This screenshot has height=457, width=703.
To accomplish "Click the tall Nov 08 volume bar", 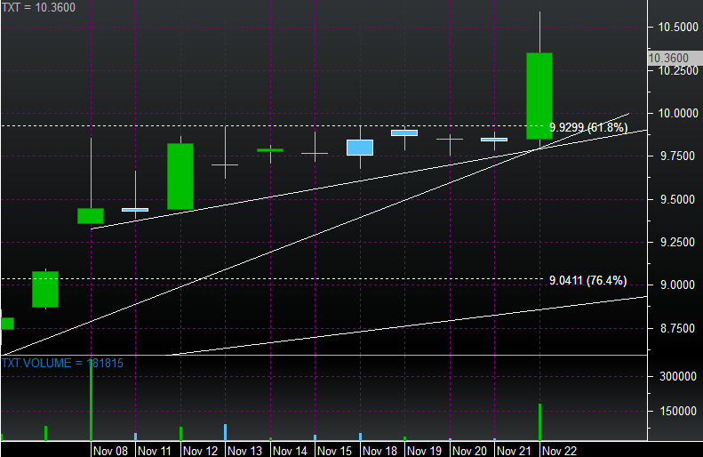I will 91,400.
